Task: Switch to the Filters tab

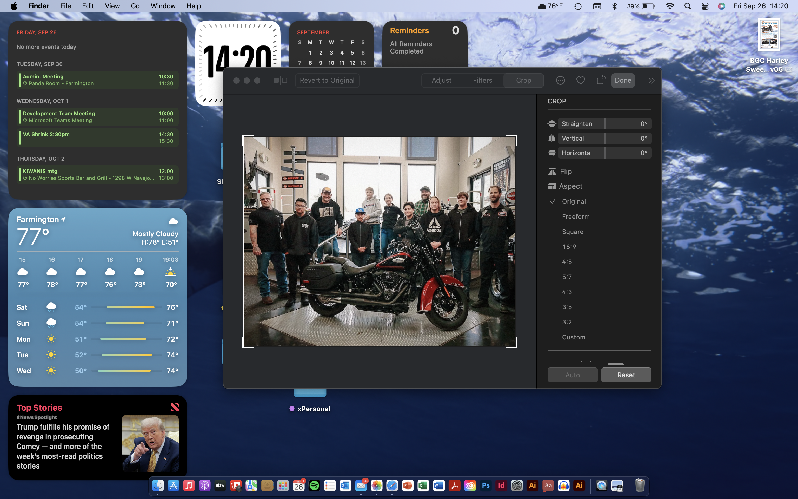Action: [x=482, y=80]
